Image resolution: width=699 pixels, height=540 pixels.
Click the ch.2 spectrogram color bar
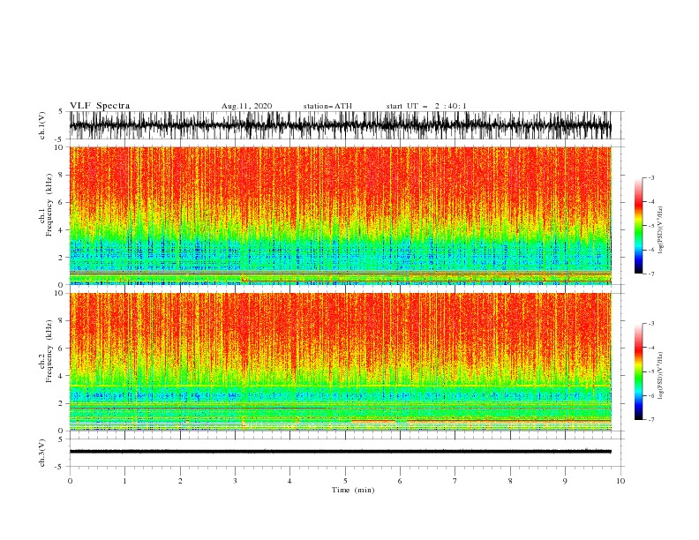click(639, 371)
